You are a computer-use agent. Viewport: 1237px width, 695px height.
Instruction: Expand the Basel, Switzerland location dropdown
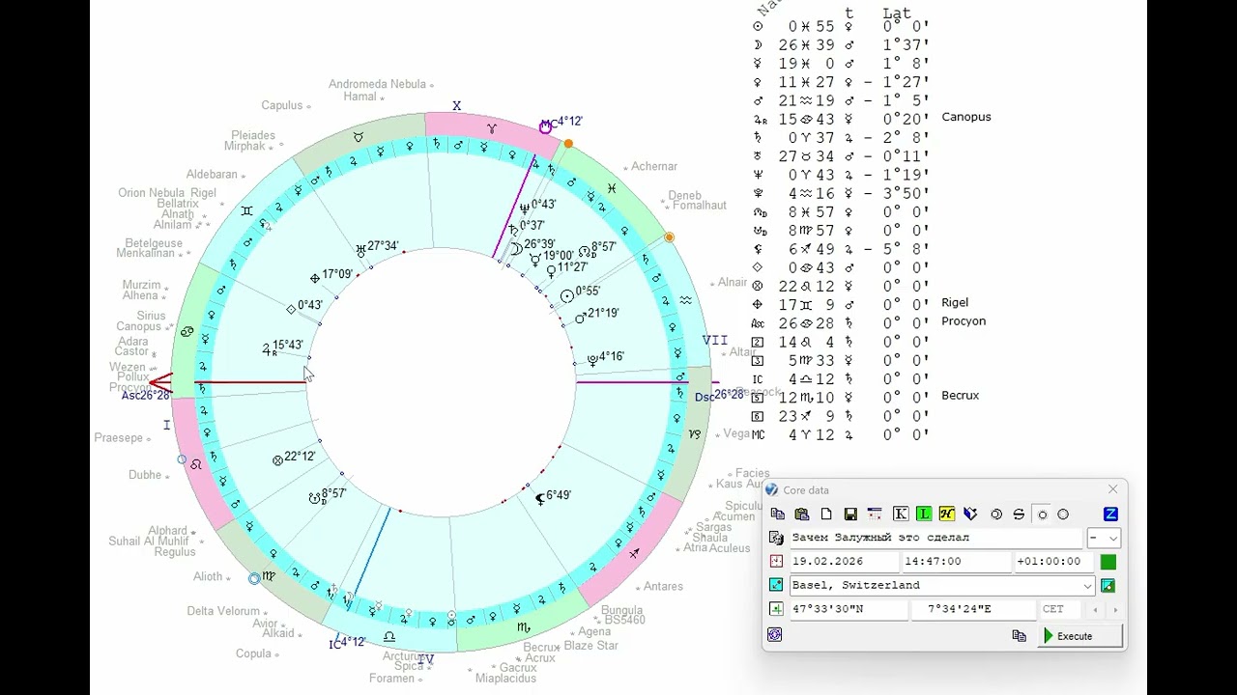1088,586
